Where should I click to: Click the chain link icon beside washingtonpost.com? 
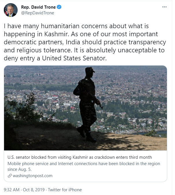pos(10,176)
